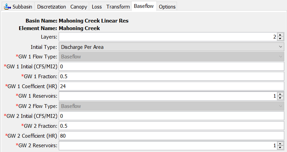
Task: Switch to the Loss tab
Action: (97, 6)
